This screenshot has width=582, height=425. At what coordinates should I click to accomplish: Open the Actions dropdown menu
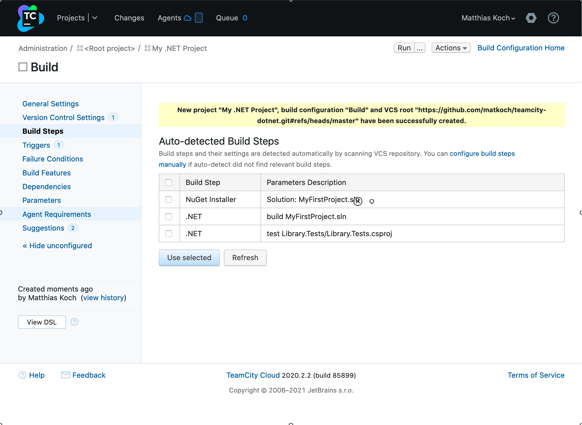tap(451, 48)
